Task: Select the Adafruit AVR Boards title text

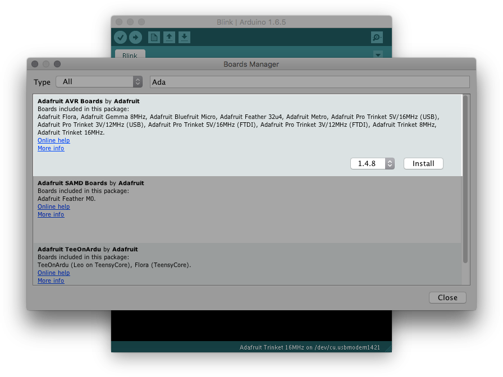Action: click(x=70, y=102)
